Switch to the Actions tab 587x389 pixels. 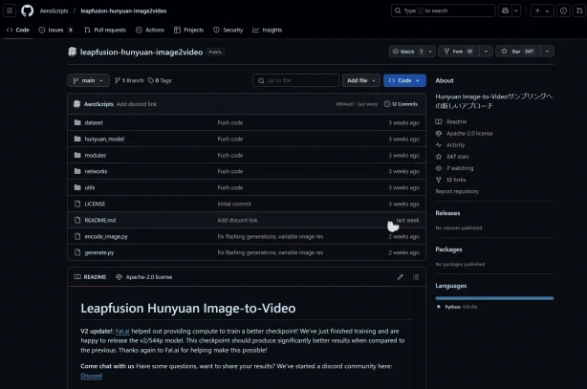[150, 30]
